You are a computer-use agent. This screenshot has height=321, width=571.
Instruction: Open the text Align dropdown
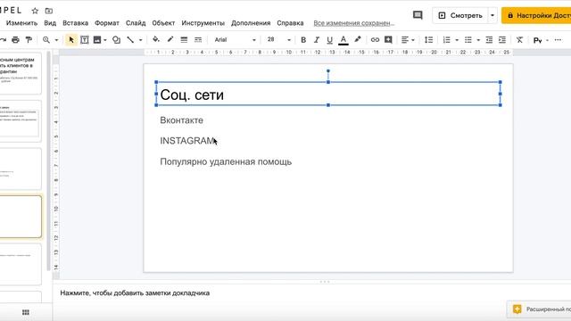(x=408, y=40)
